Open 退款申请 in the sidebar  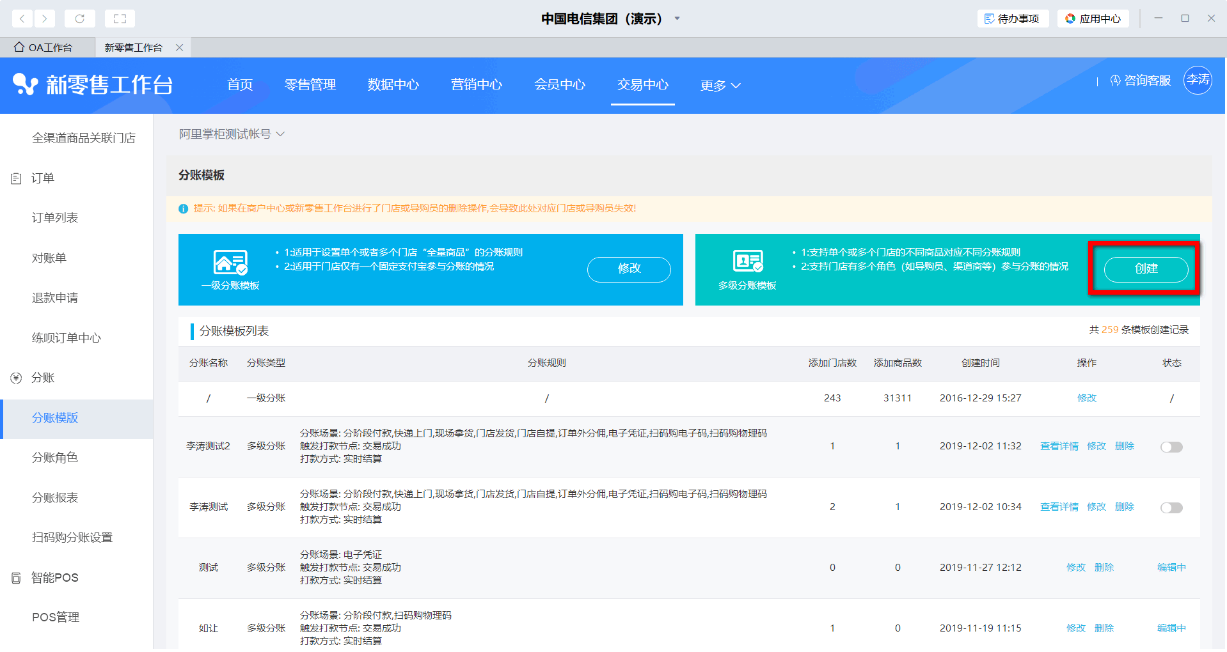tap(55, 298)
